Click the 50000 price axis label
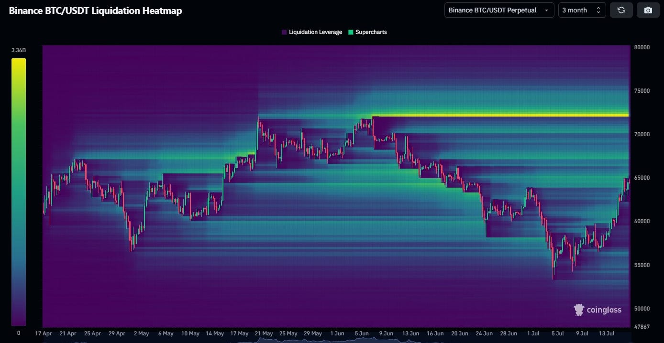664x343 pixels. click(642, 309)
